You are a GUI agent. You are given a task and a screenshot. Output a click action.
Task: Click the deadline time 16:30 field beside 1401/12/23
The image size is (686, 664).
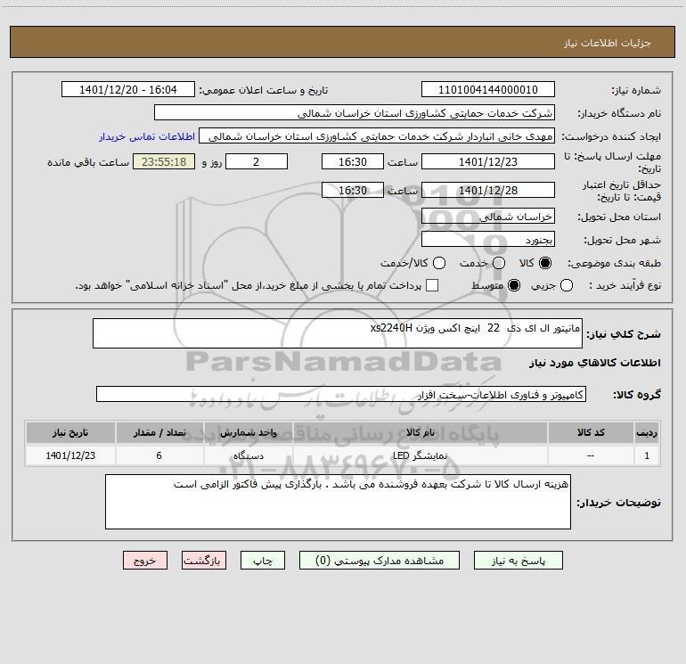click(x=353, y=161)
